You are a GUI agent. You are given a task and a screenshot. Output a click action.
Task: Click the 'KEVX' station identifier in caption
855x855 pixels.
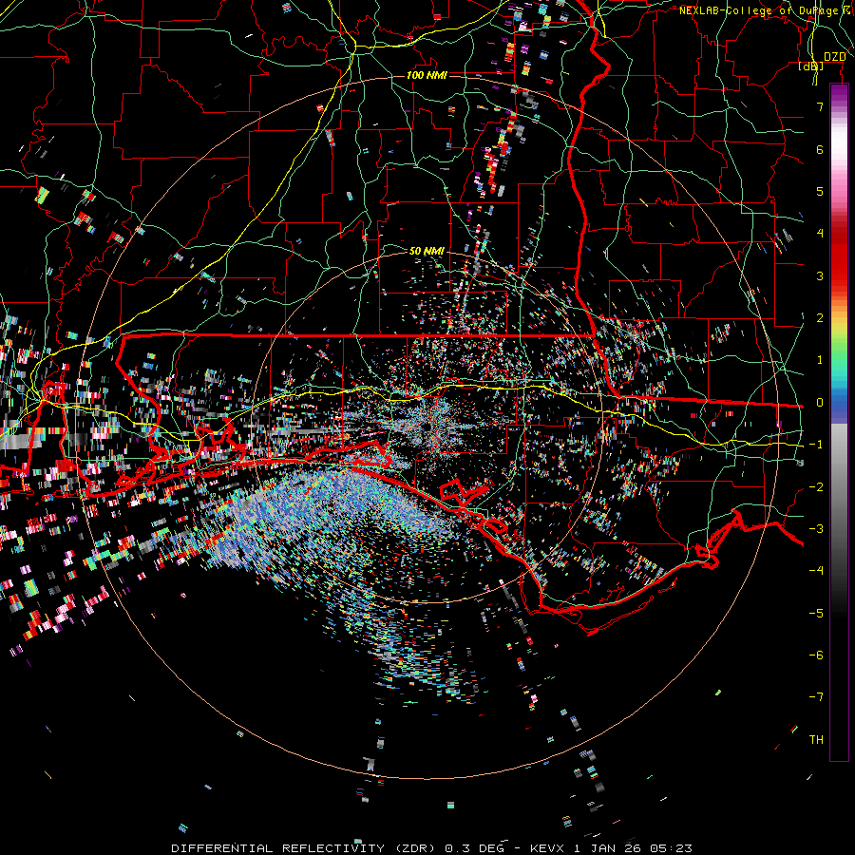548,848
